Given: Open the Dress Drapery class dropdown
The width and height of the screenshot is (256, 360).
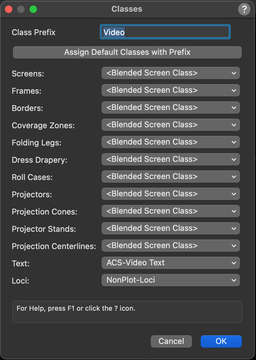Looking at the screenshot, I should click(171, 159).
